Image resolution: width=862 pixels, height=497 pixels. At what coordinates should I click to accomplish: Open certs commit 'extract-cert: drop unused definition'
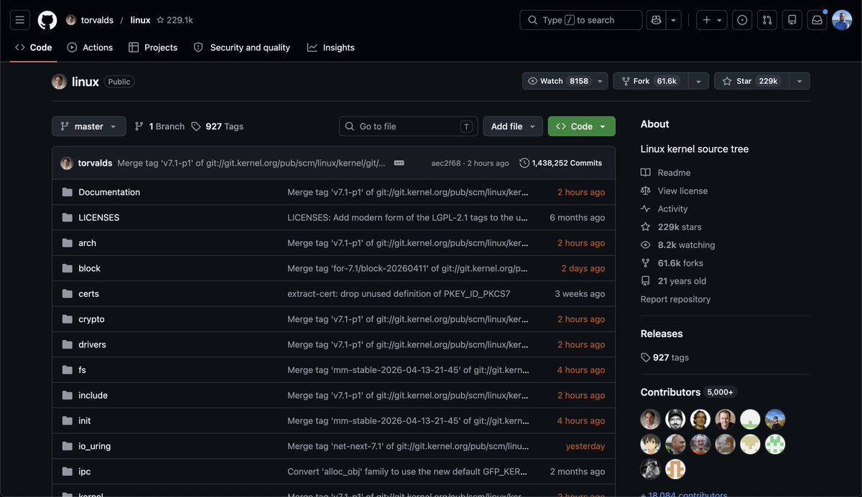(x=399, y=294)
